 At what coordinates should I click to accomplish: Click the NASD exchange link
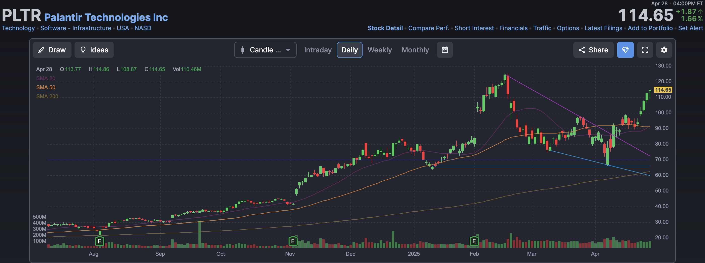(143, 28)
